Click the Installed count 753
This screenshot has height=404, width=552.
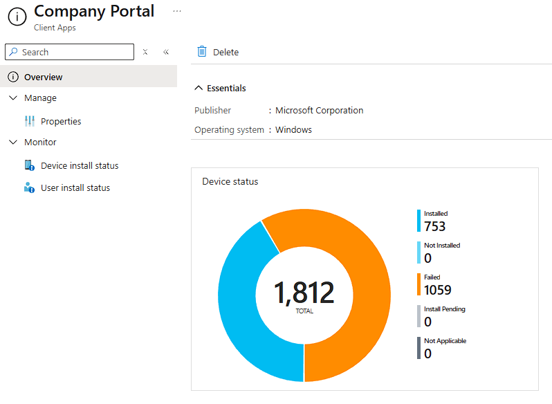[435, 226]
